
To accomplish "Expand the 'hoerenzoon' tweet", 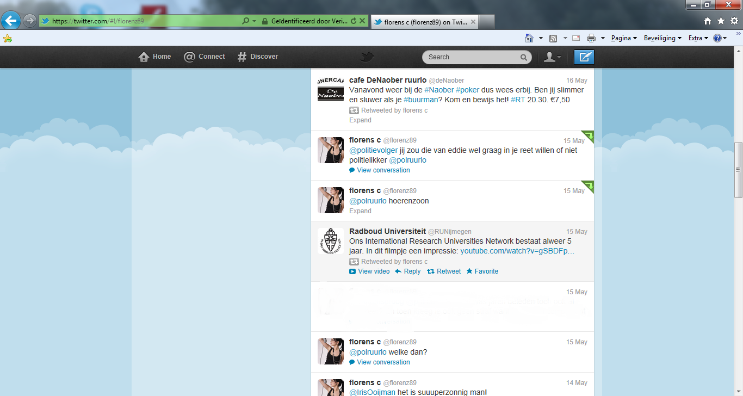I will pos(360,211).
